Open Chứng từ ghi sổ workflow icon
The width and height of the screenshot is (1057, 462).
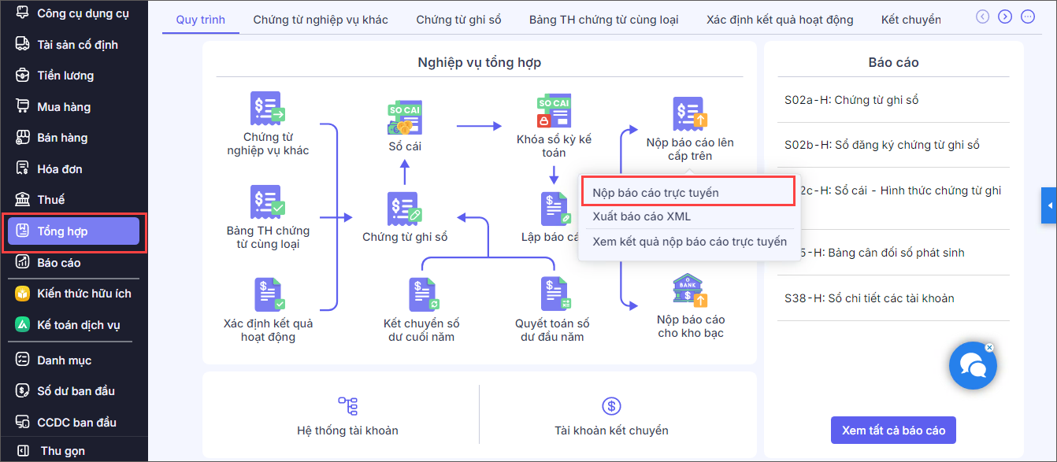pyautogui.click(x=405, y=209)
